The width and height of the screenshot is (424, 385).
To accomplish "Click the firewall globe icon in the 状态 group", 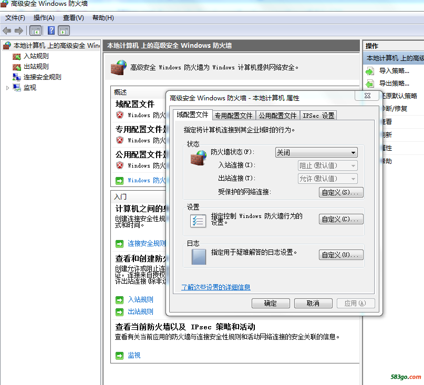I will (199, 158).
